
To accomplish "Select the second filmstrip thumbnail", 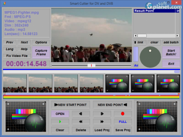I will point(41,84).
